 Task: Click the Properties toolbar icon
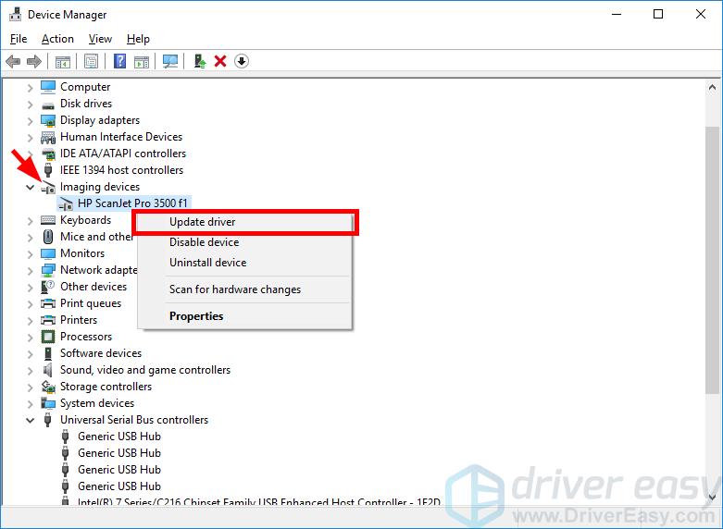pyautogui.click(x=92, y=62)
